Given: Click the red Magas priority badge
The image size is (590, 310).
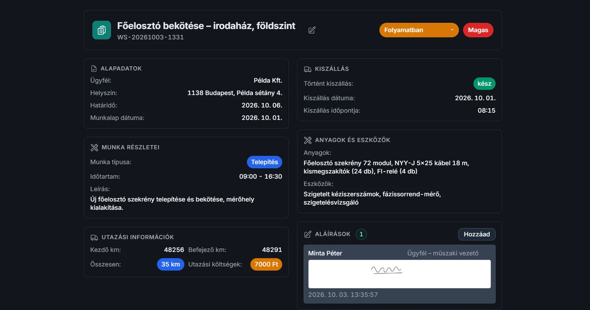Looking at the screenshot, I should [x=478, y=30].
